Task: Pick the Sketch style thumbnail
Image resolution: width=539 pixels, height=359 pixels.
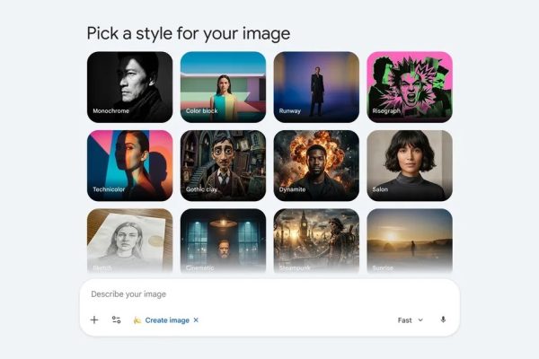Action: pos(129,240)
